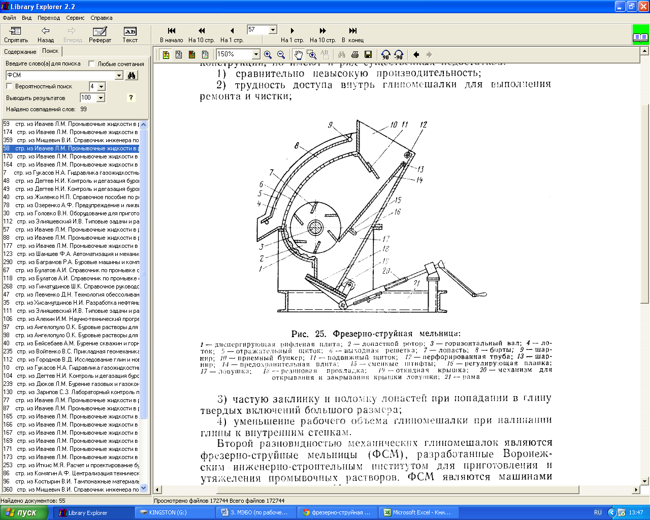Select result 30 стр. из Головко В.Н.

[71, 213]
